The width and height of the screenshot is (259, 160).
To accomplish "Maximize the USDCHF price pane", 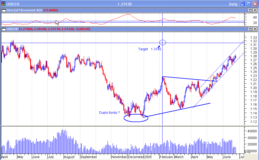I will coord(250,29).
